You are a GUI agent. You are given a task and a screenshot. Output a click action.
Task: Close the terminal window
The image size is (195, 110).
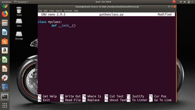pyautogui.click(x=175, y=7)
